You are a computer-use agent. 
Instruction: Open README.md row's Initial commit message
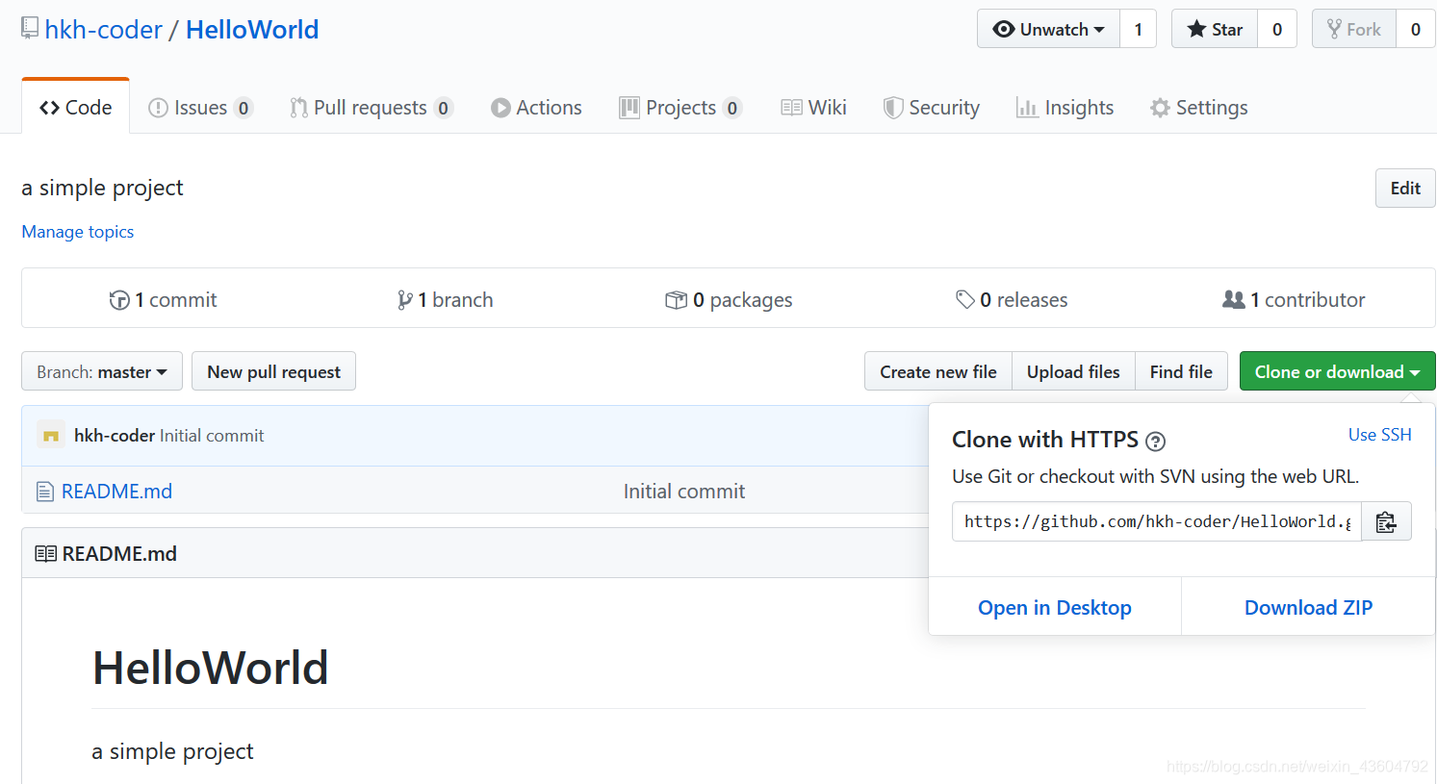[x=684, y=492]
